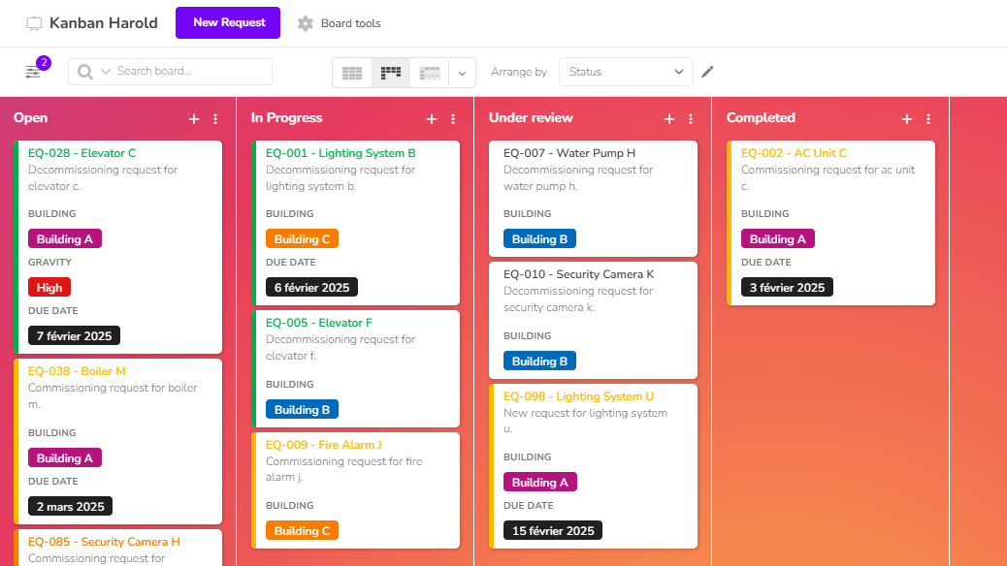Open card EQ-028 - Elevator C
The width and height of the screenshot is (1007, 566).
(82, 153)
